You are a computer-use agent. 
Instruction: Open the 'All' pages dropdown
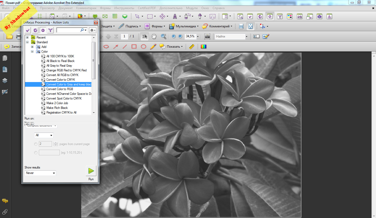tap(44, 135)
